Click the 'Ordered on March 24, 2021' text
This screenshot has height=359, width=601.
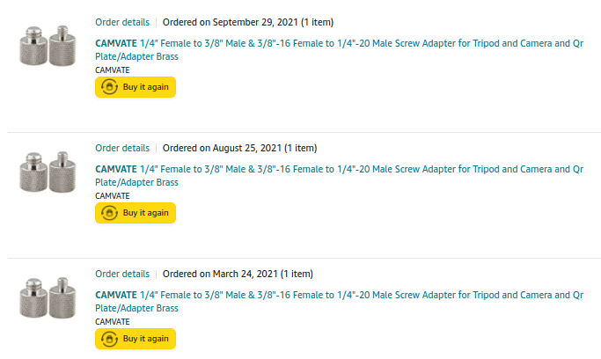click(x=220, y=274)
